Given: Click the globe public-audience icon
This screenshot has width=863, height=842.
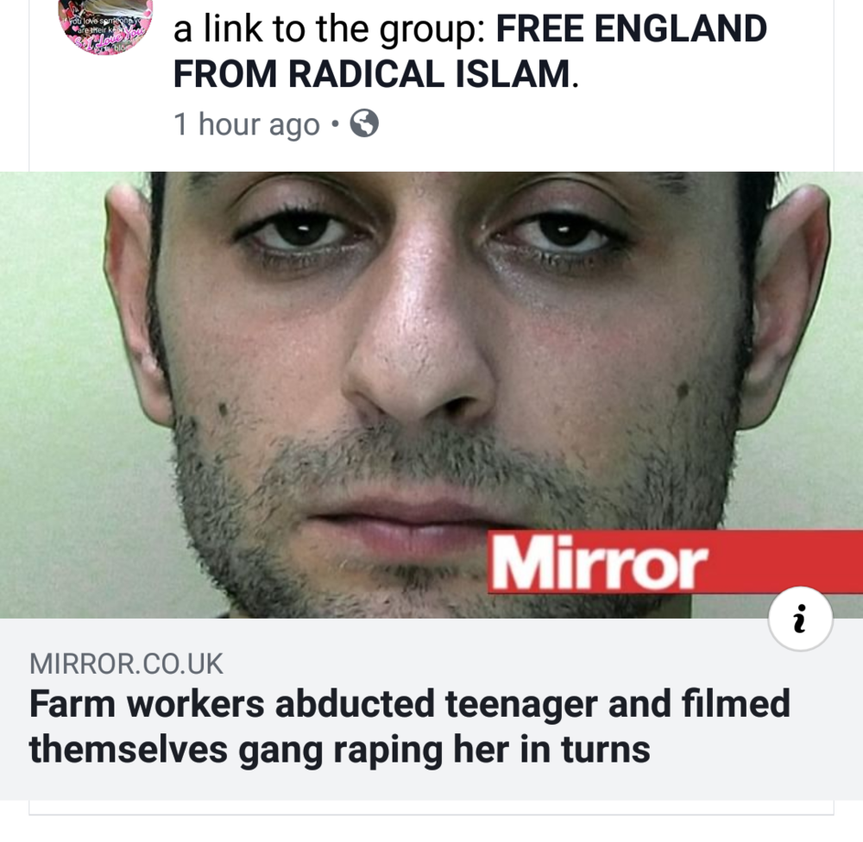Looking at the screenshot, I should pyautogui.click(x=364, y=123).
